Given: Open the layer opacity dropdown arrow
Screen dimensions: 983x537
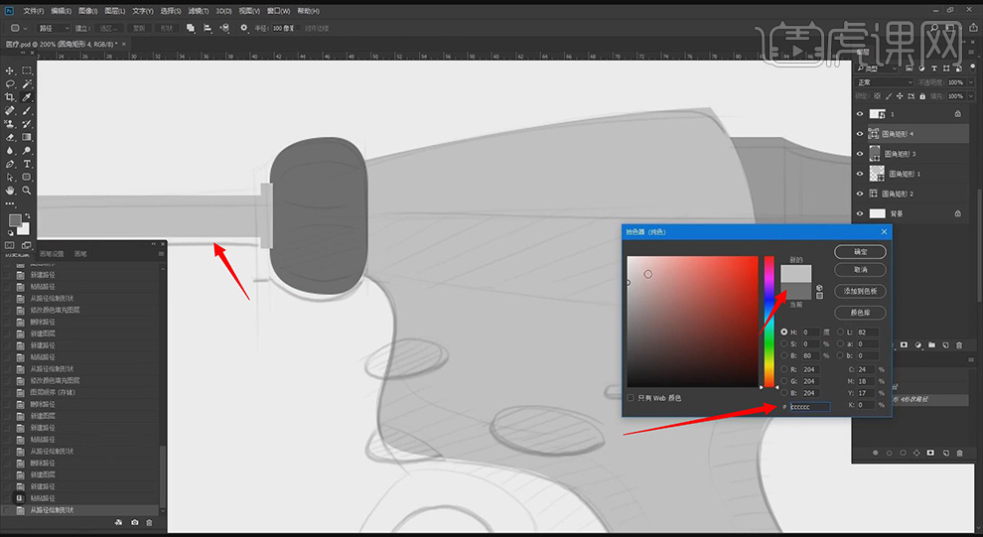Looking at the screenshot, I should (x=971, y=82).
